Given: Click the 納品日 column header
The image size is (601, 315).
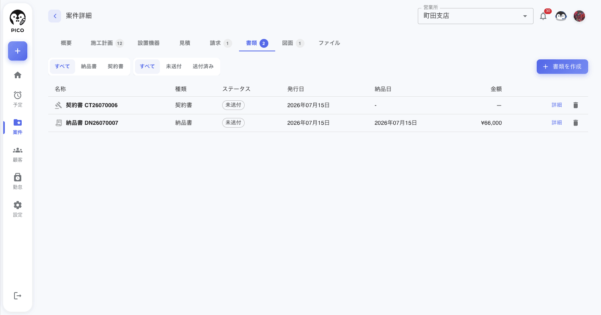Looking at the screenshot, I should point(383,89).
